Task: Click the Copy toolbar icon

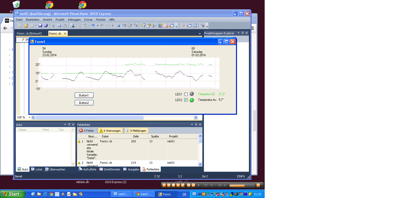Action: point(59,26)
